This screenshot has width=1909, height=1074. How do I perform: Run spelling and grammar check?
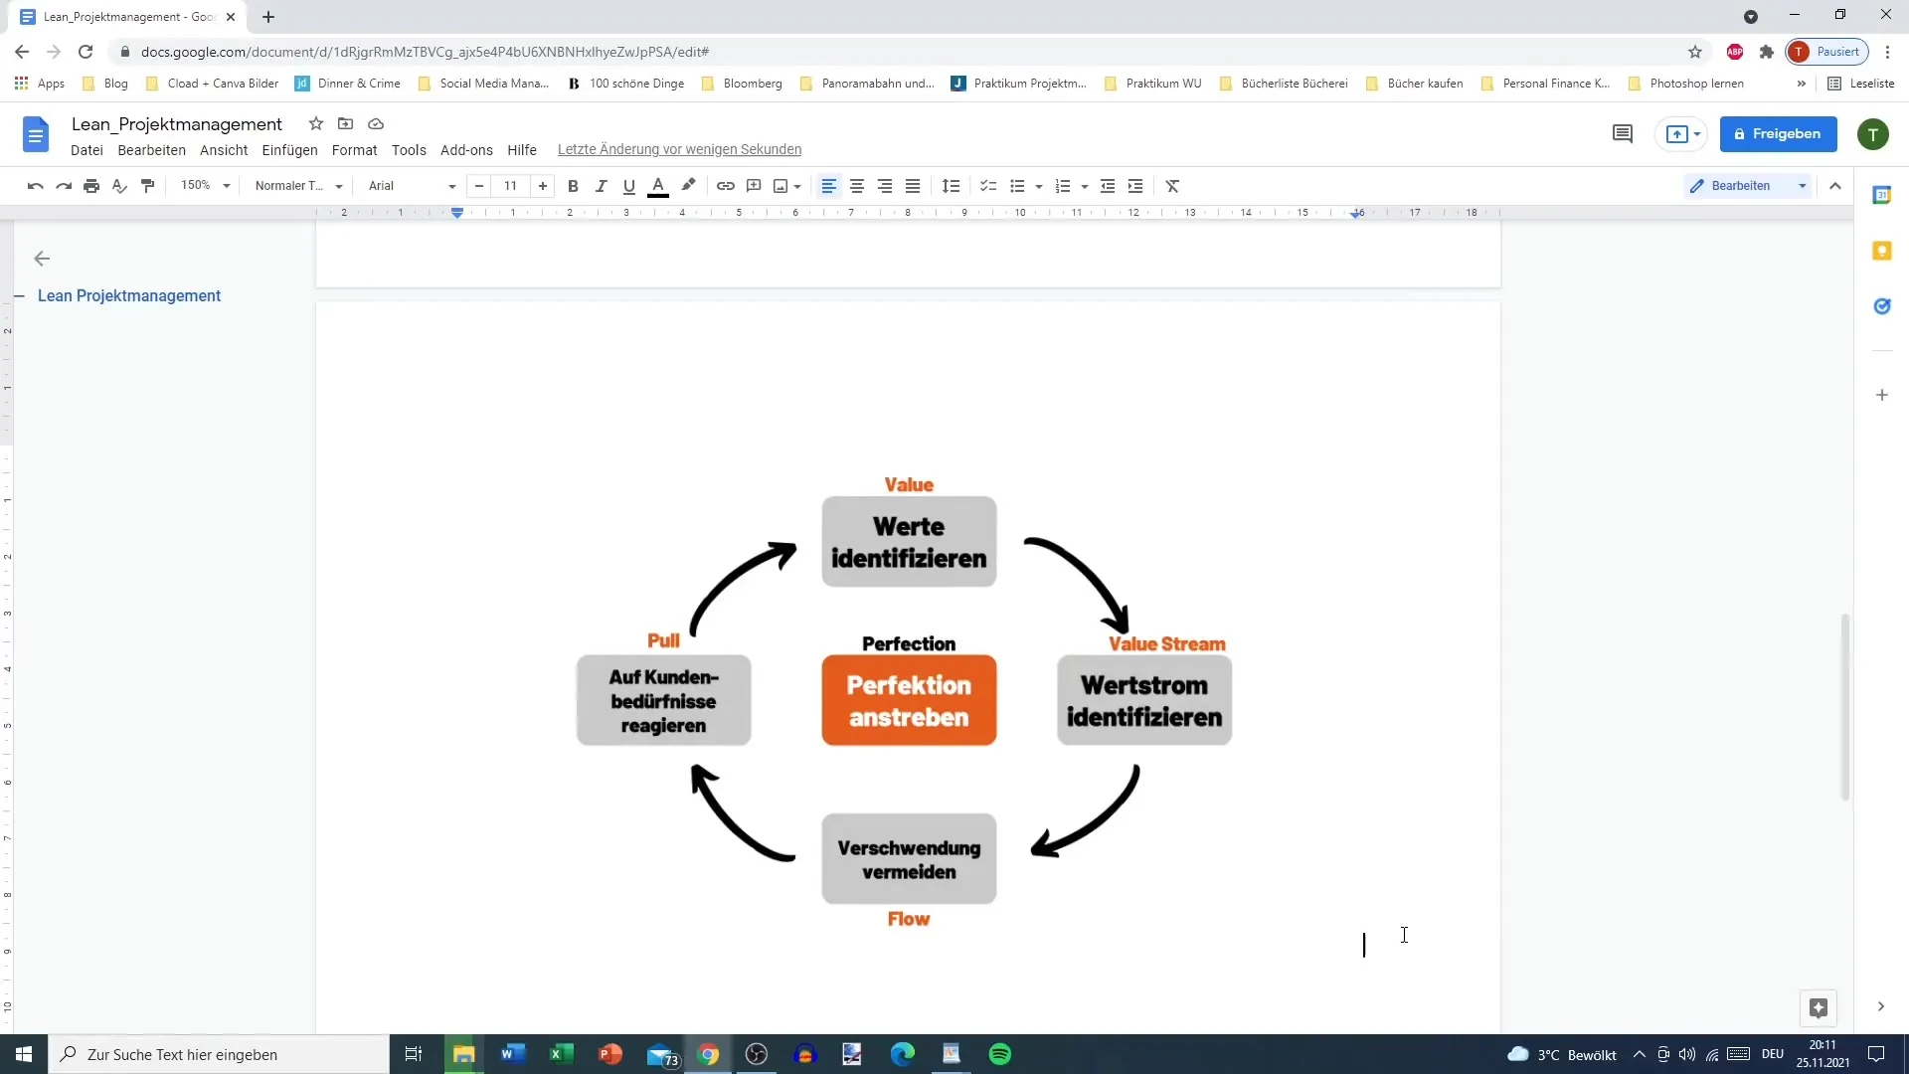coord(119,186)
